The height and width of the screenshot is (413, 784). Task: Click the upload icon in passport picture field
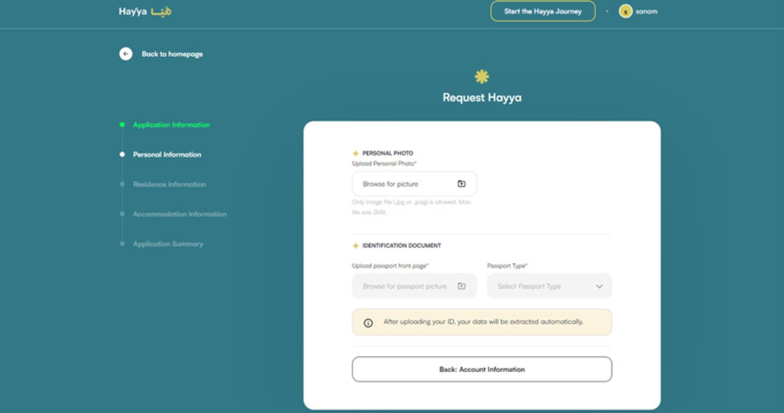pyautogui.click(x=461, y=286)
